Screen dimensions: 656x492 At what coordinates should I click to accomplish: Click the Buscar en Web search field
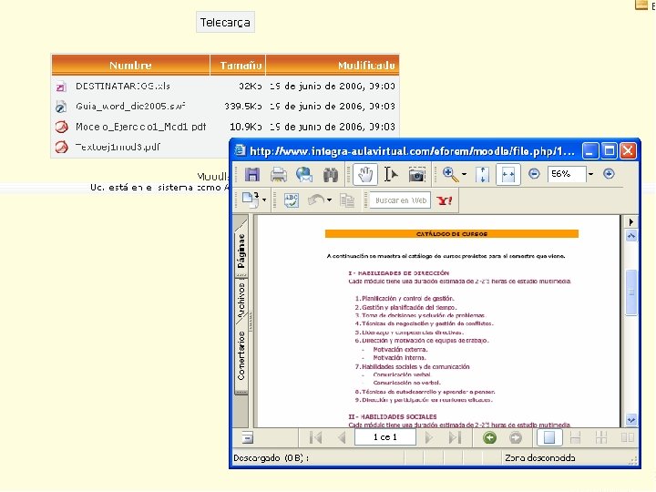400,200
